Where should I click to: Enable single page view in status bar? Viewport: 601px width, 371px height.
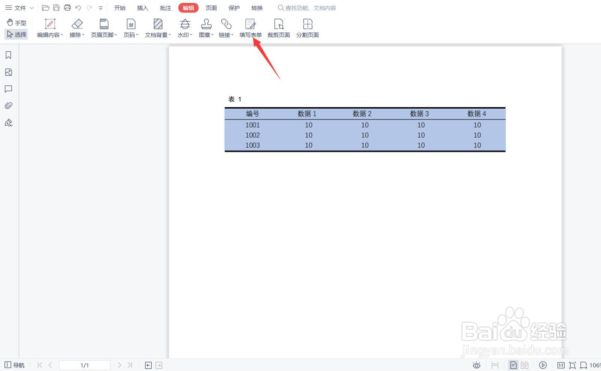point(513,365)
